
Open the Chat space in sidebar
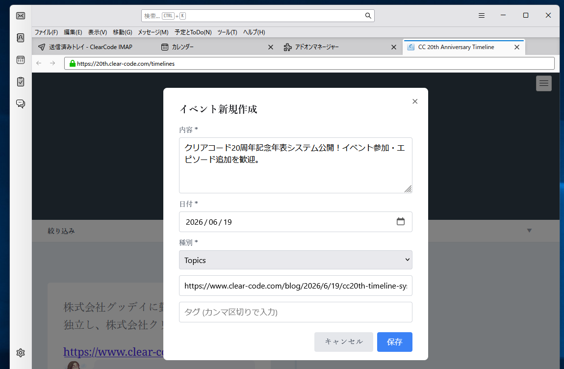(21, 104)
